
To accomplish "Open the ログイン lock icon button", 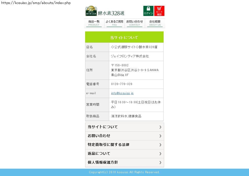I will (148, 11).
